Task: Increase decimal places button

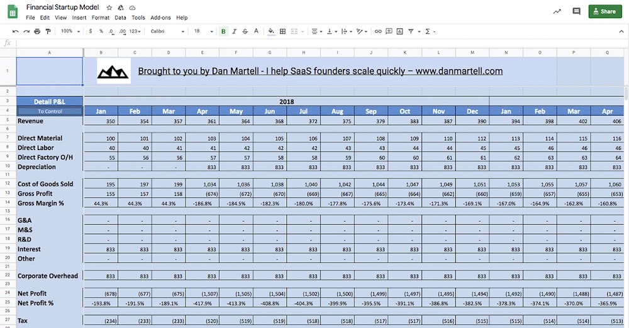Action: click(x=123, y=31)
